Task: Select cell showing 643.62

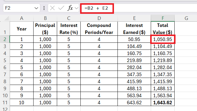Action: click(x=134, y=103)
